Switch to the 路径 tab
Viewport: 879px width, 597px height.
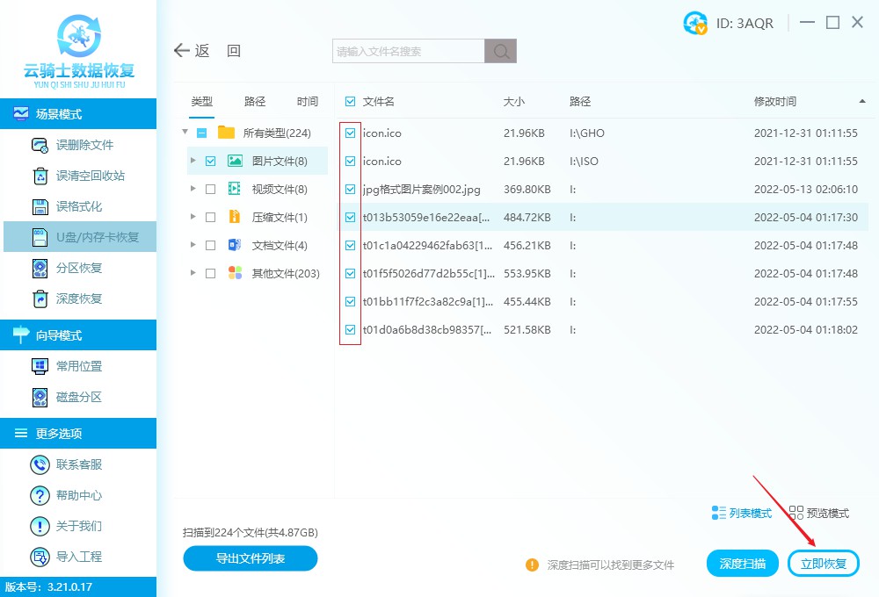[254, 101]
